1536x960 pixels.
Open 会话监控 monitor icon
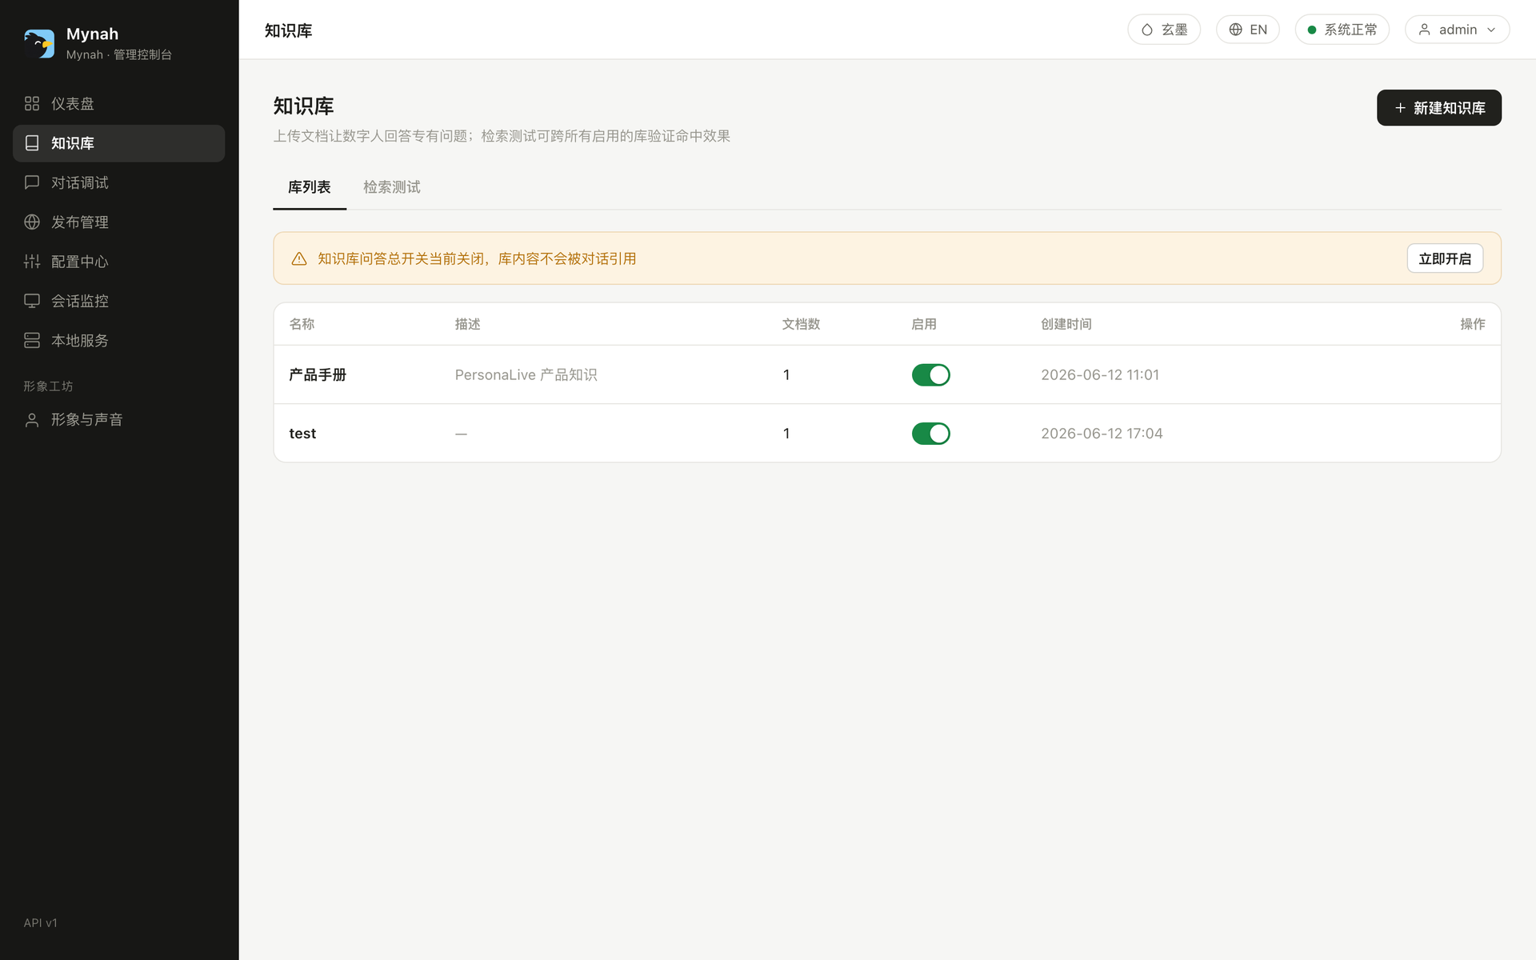(32, 301)
